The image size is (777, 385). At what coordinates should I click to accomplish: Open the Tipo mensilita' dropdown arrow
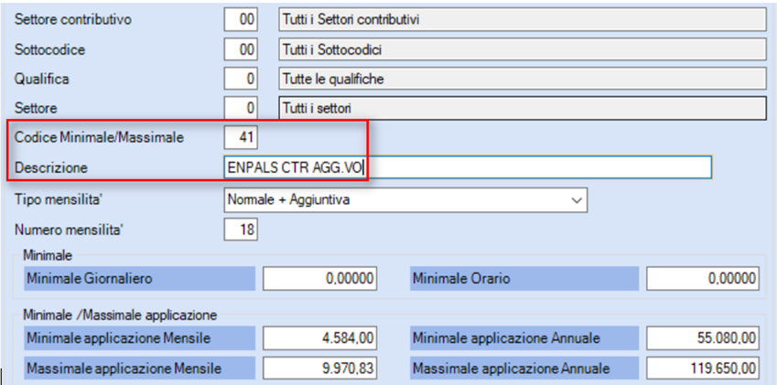point(576,200)
